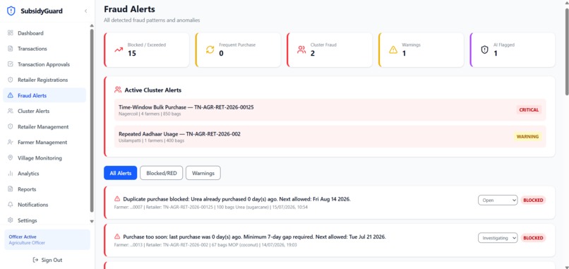Show only the Warnings tab alerts

[203, 173]
